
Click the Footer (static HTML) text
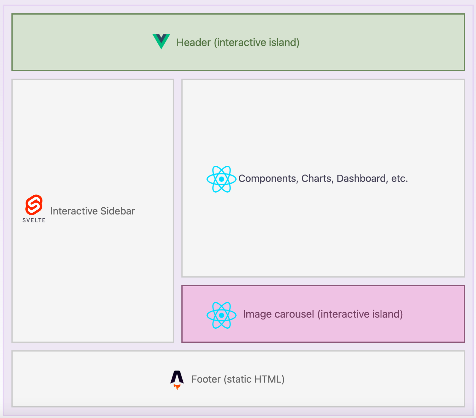(238, 379)
